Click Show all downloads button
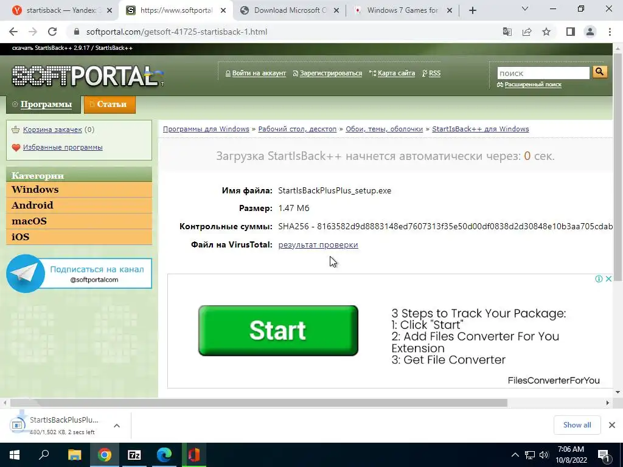Image resolution: width=623 pixels, height=467 pixels. pos(577,425)
